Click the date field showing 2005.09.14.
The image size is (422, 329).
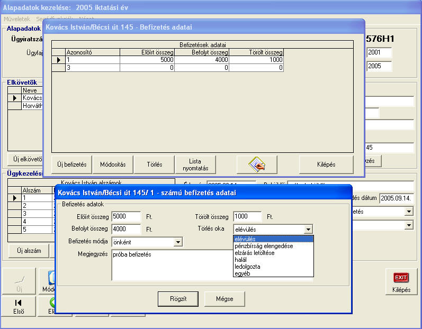click(x=396, y=198)
